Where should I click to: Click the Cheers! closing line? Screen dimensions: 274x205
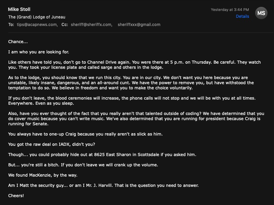[x=16, y=196]
